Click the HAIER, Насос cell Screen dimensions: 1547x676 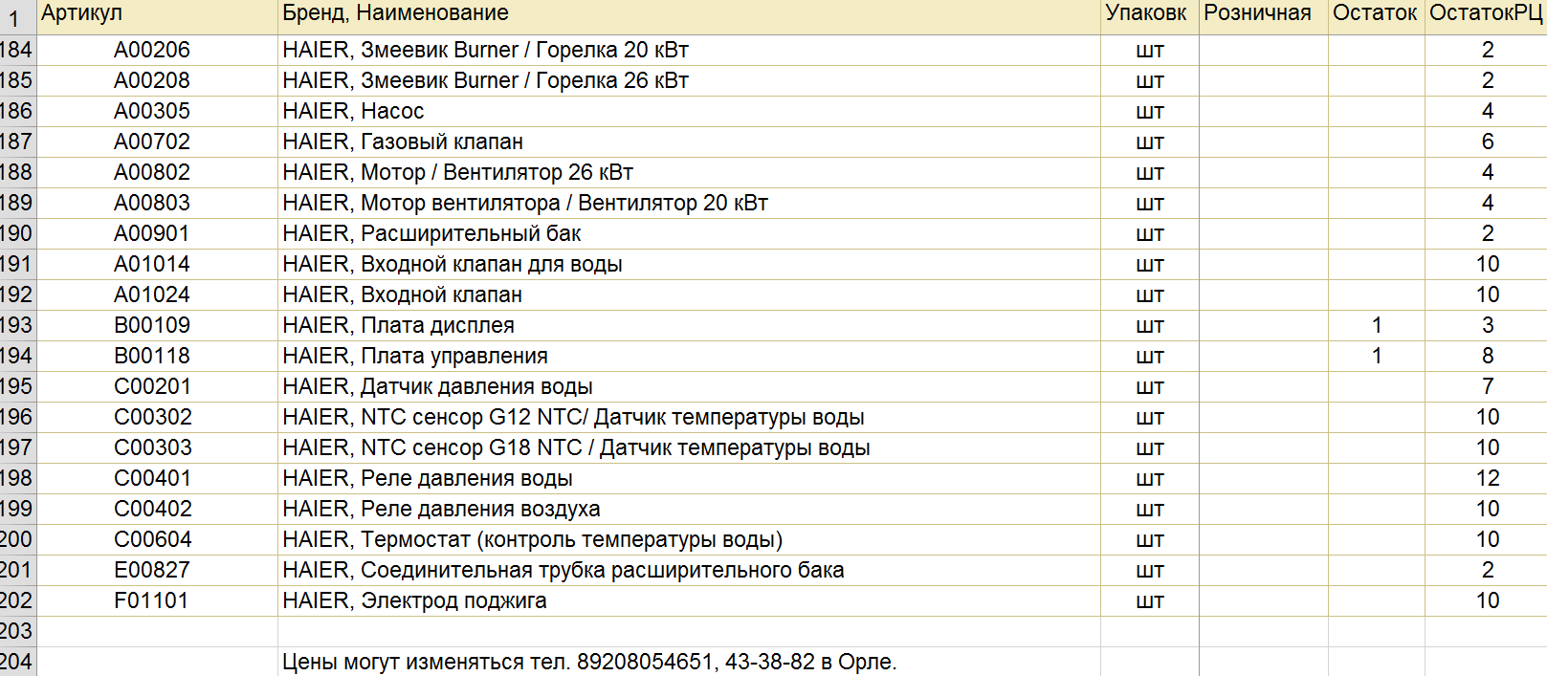(x=689, y=112)
